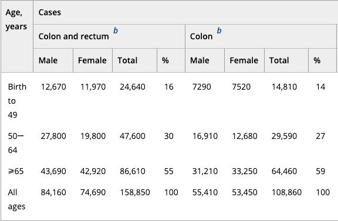This screenshot has height=221, width=338.
Task: Select the percentage 59
Action: pyautogui.click(x=320, y=171)
